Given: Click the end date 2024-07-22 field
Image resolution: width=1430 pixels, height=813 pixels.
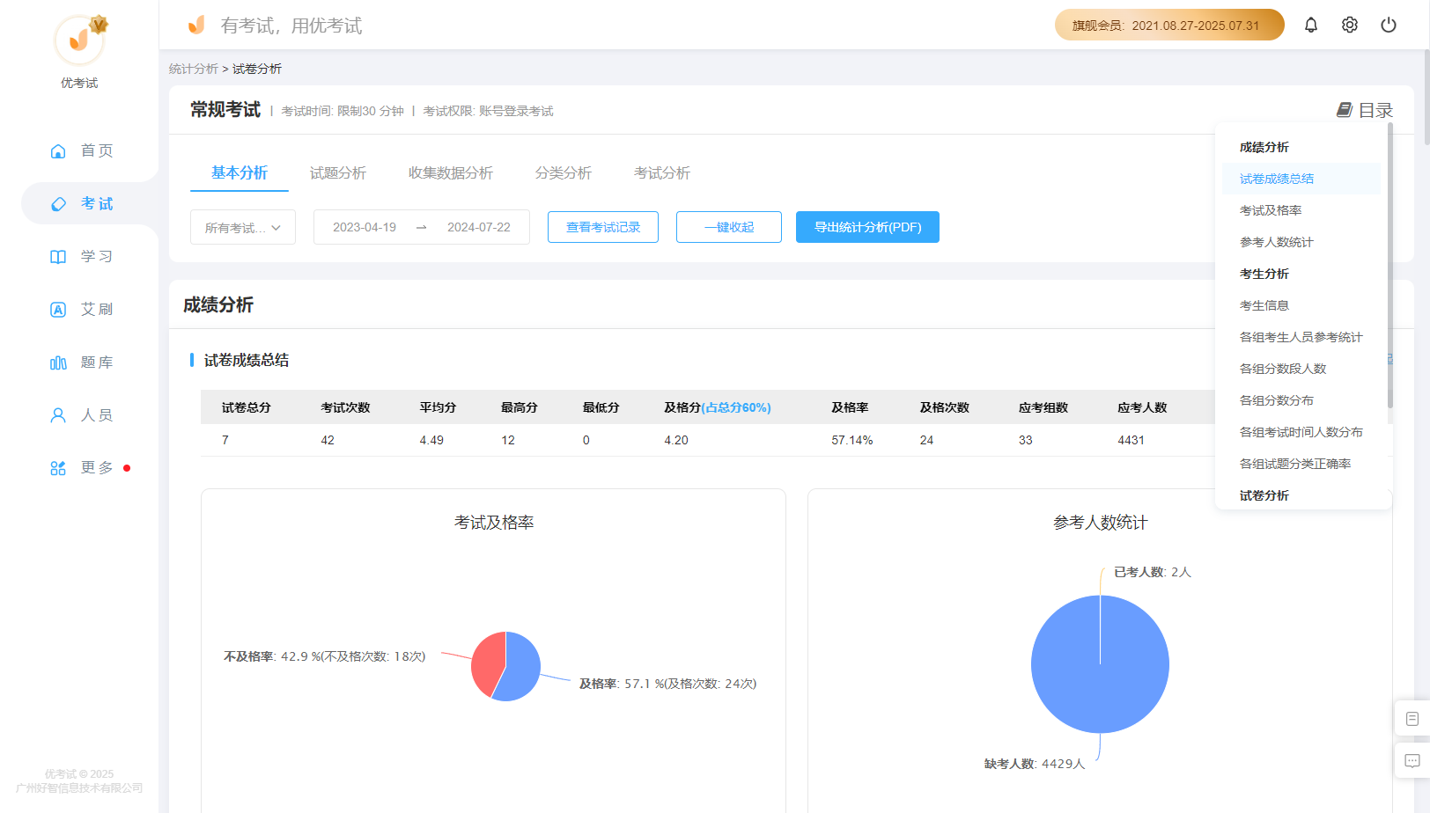Looking at the screenshot, I should point(479,227).
